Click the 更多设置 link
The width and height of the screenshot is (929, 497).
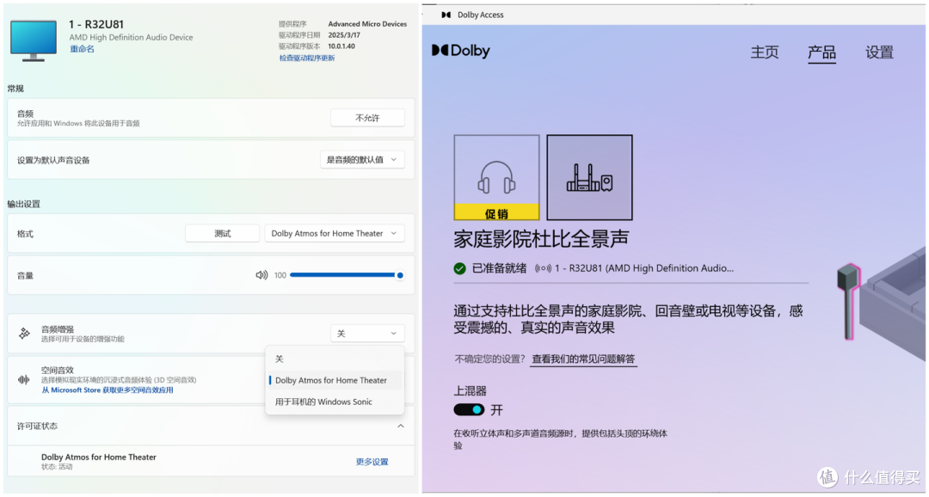click(x=372, y=462)
